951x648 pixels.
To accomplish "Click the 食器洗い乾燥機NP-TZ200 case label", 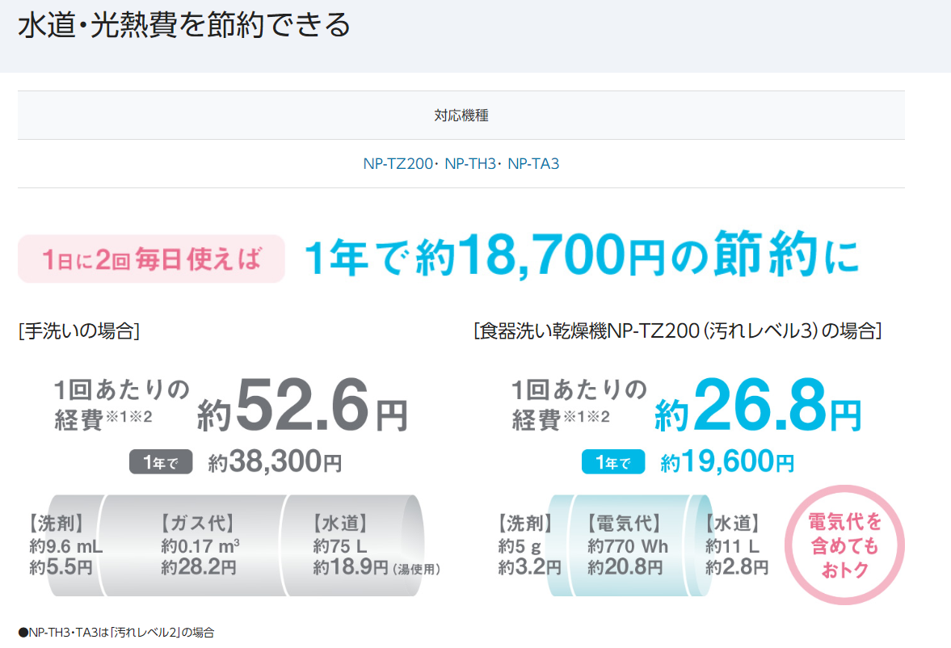I will (x=677, y=331).
